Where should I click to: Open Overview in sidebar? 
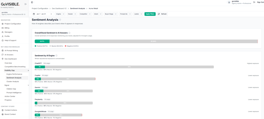(x=8, y=63)
